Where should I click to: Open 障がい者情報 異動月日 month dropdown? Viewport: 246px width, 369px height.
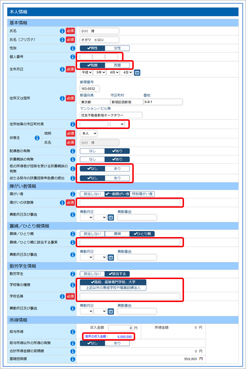(x=86, y=217)
